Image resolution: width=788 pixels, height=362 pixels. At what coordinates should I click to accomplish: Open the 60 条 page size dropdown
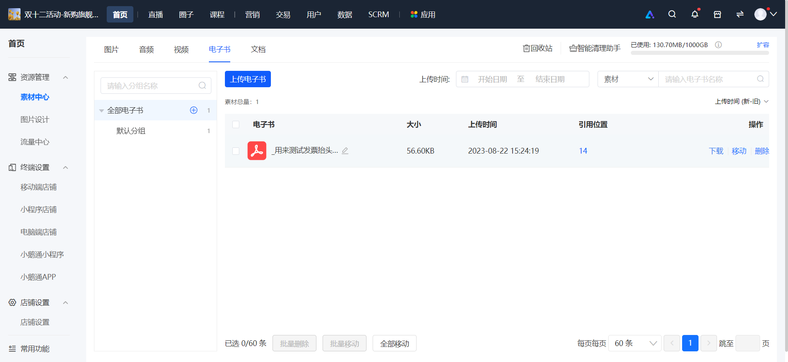point(635,343)
